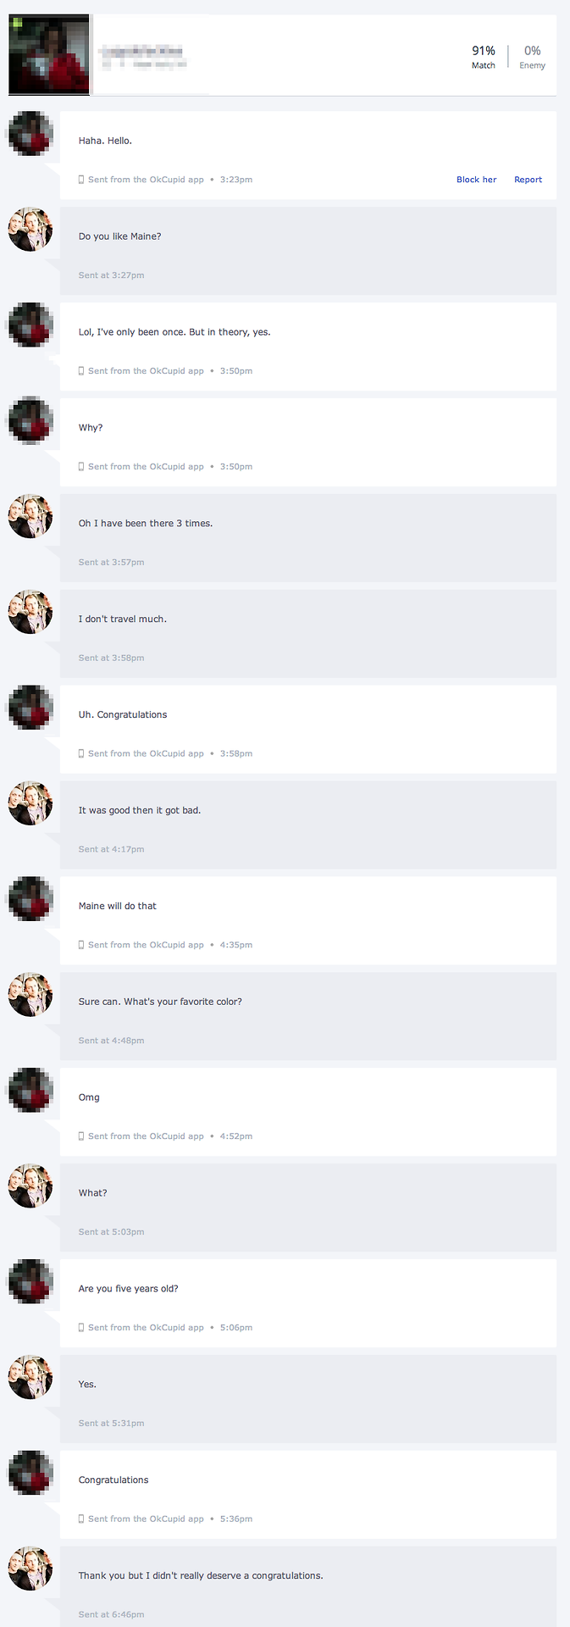Image resolution: width=570 pixels, height=1627 pixels.
Task: Select the "Uh. Congratulations" message bubble
Action: [308, 729]
